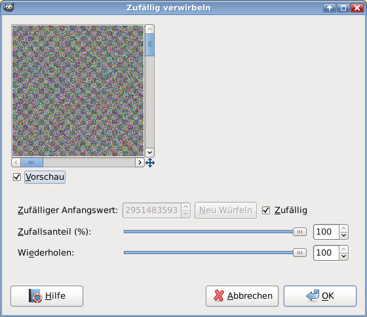Image resolution: width=367 pixels, height=317 pixels.
Task: Click the Wiederholen label
Action: pyautogui.click(x=46, y=252)
